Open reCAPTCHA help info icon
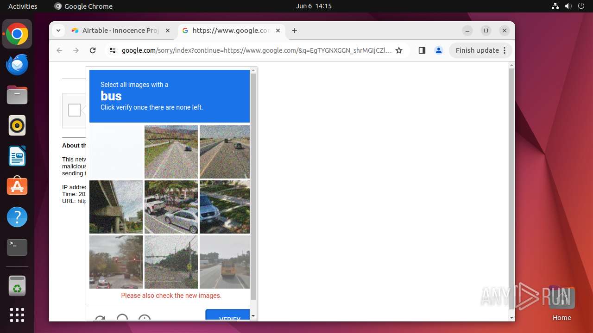 pos(145,319)
